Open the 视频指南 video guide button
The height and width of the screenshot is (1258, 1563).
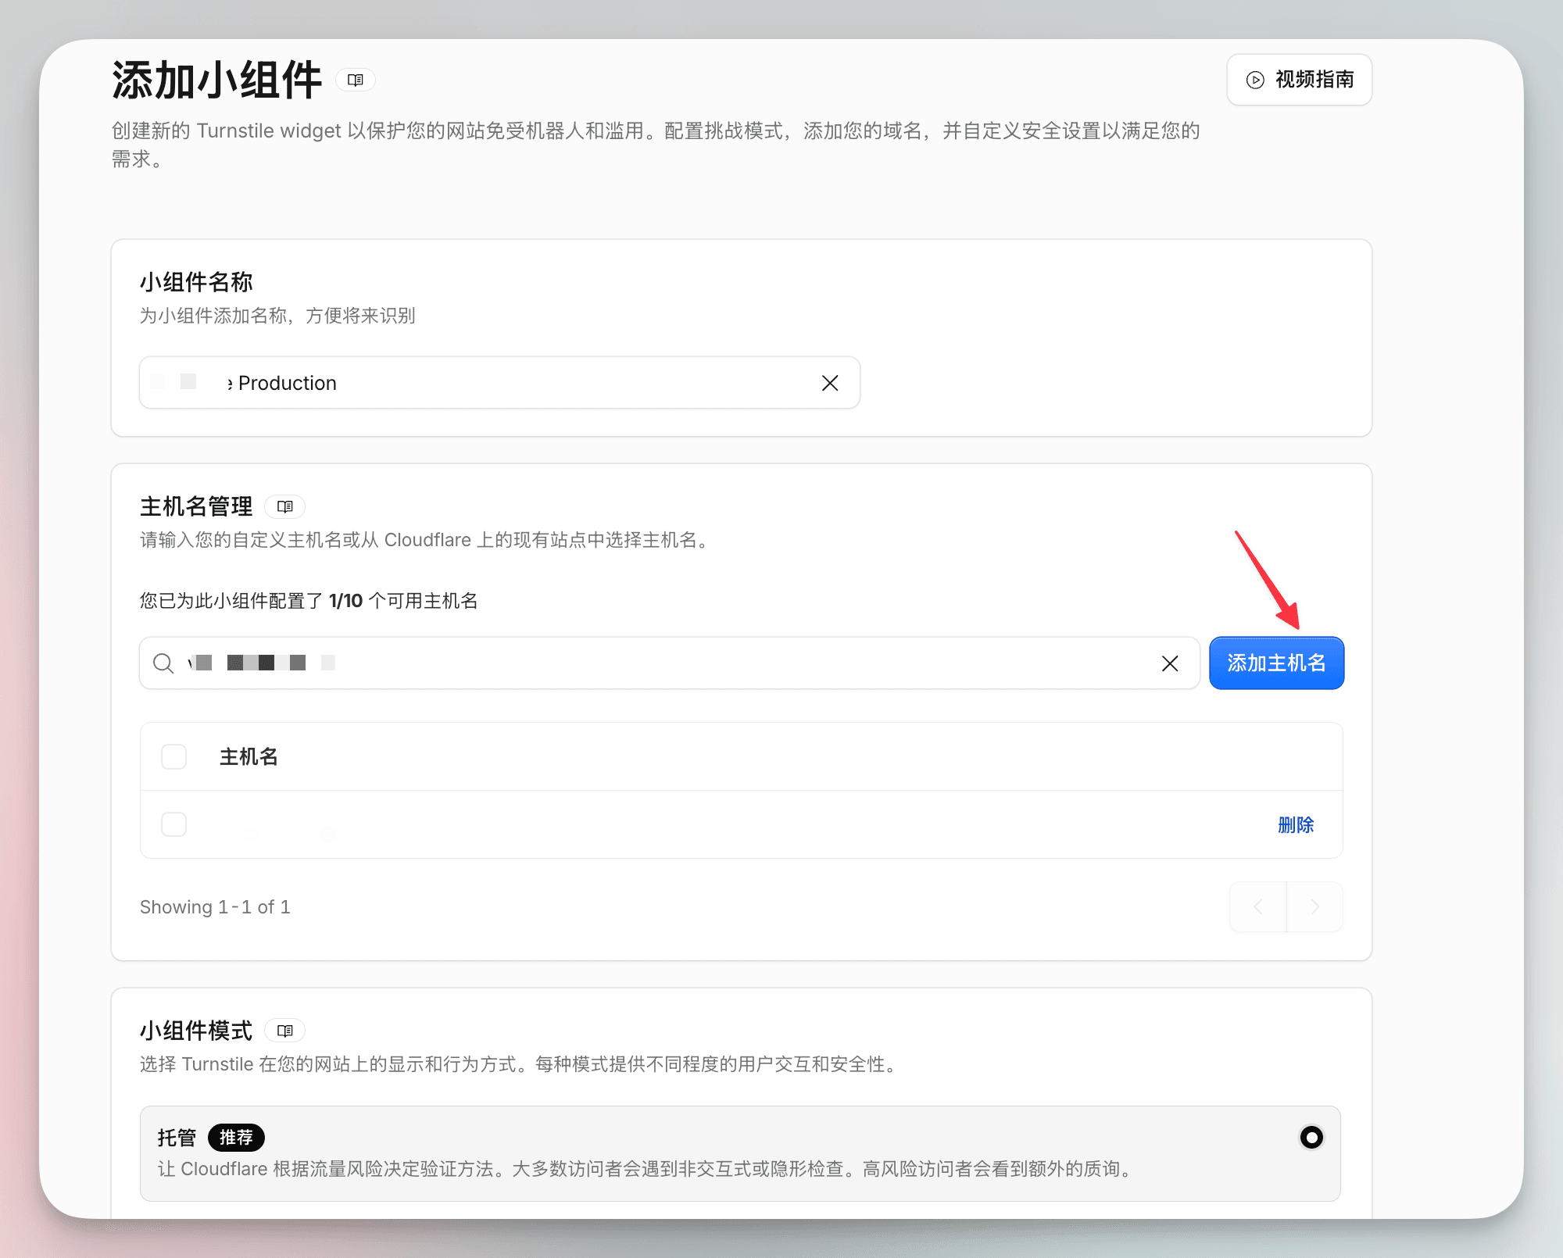(1299, 80)
